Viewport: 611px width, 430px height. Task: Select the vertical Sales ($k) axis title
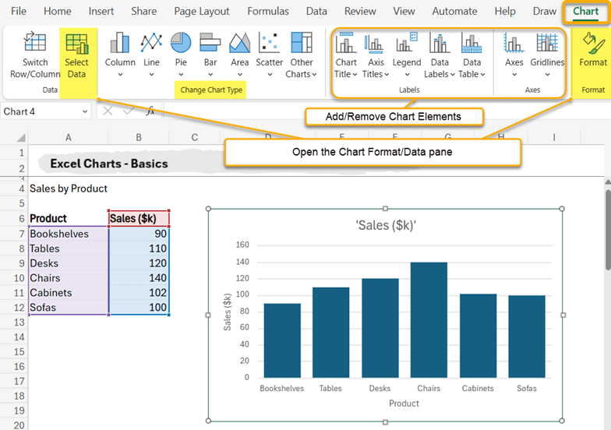228,312
